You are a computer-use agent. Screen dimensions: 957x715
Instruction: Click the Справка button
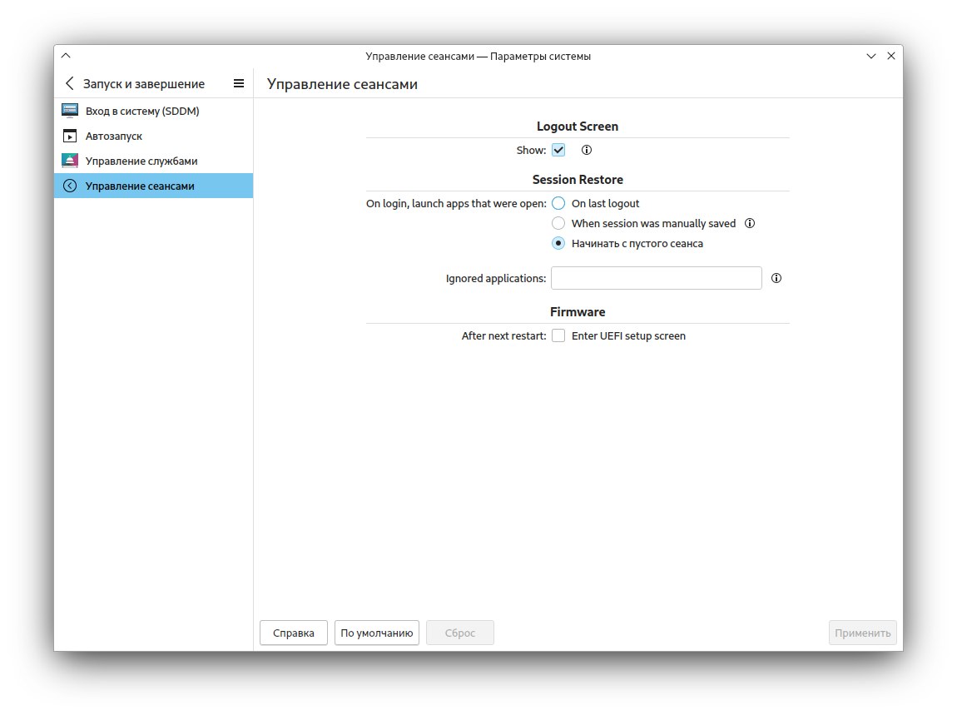tap(294, 633)
